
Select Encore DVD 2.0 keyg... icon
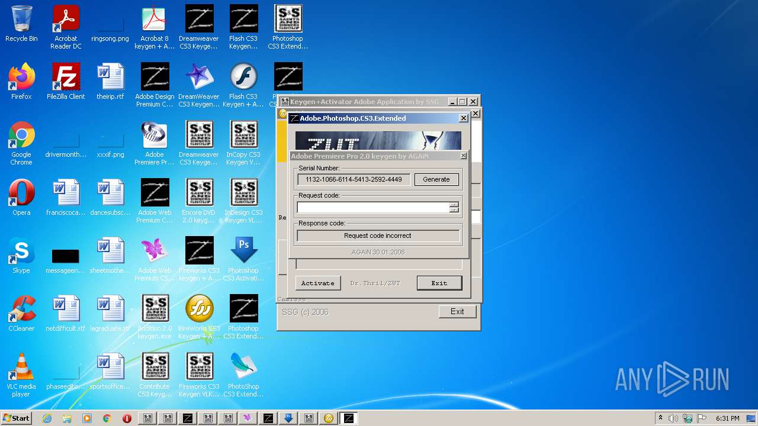click(x=199, y=201)
